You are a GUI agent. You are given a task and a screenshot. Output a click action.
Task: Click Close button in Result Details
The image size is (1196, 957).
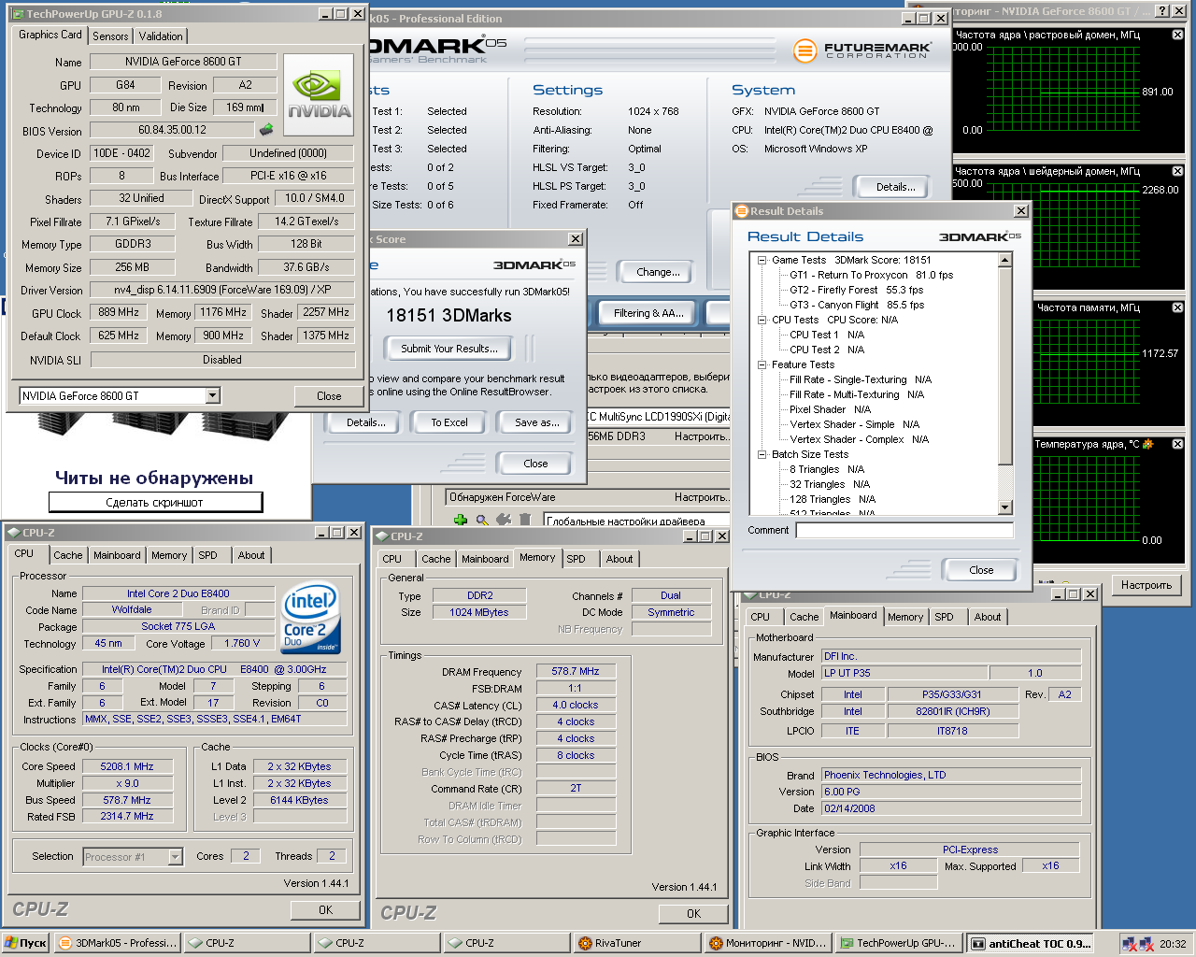pos(981,570)
